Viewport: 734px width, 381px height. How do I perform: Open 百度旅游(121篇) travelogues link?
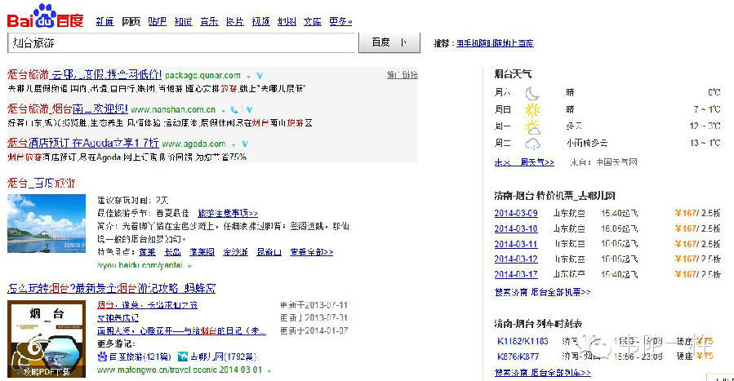140,357
